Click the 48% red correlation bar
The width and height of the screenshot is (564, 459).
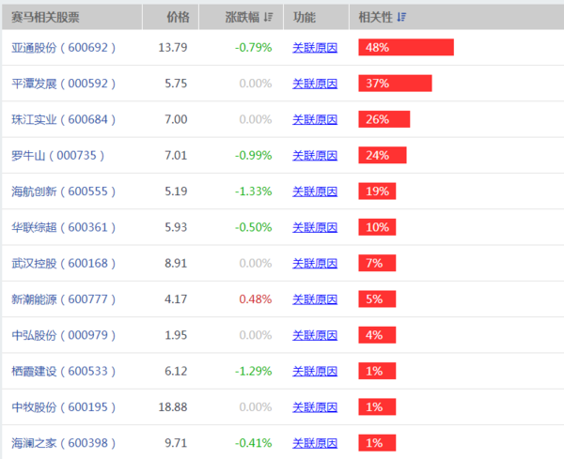point(405,47)
